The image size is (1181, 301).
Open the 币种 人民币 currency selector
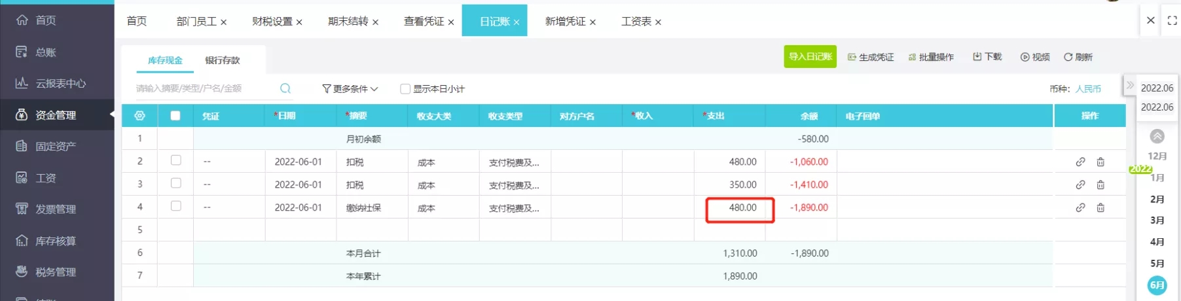(1088, 89)
